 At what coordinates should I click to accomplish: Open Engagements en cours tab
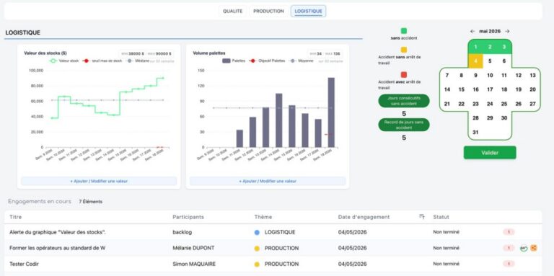(40, 202)
